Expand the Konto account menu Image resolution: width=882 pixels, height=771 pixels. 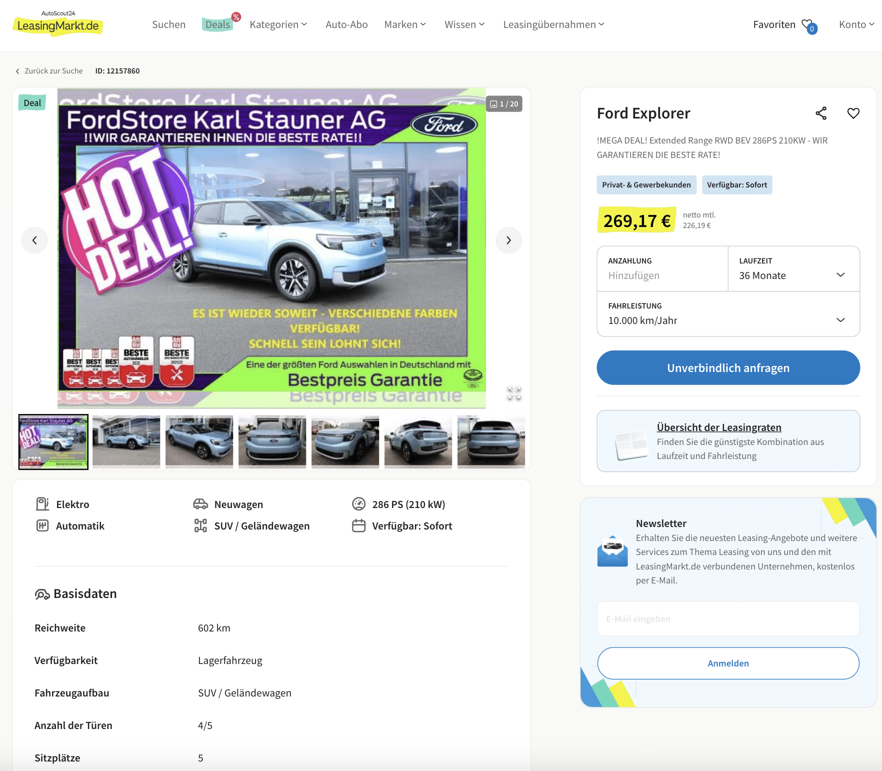[856, 24]
